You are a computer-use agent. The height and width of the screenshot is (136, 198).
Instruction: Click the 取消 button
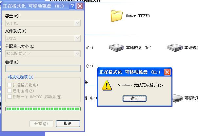click(x=68, y=124)
